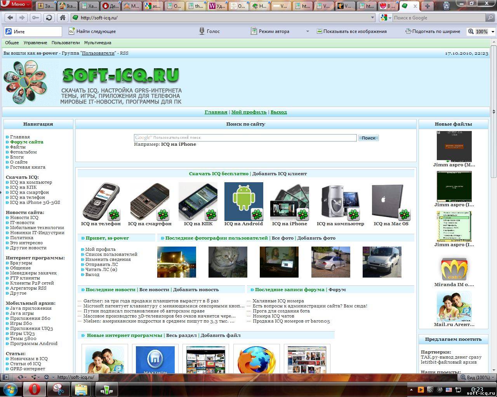This screenshot has width=497, height=397.
Task: Click the ICQ на iPhone icon
Action: coord(290,202)
